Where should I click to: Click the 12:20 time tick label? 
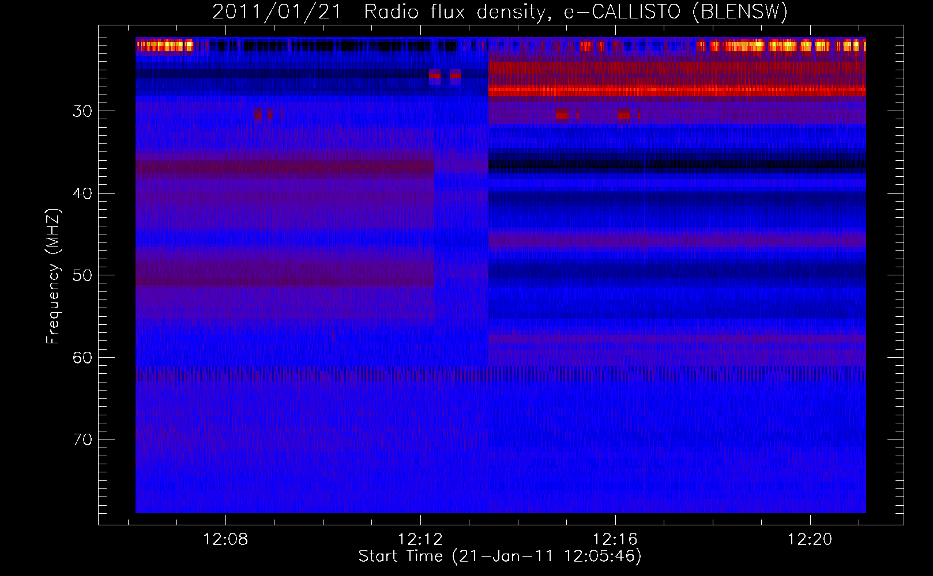tap(810, 540)
